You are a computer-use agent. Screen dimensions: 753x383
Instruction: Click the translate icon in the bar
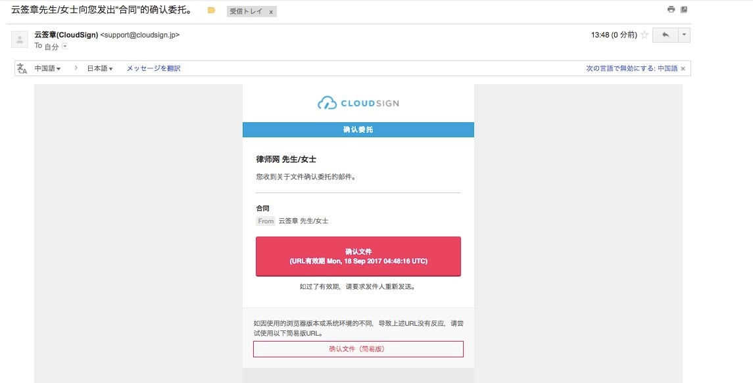click(22, 68)
